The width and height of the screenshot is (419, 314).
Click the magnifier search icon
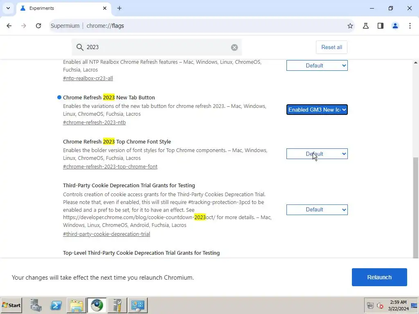click(x=80, y=47)
